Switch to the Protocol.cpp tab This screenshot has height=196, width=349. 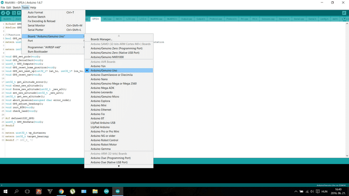pos(216,19)
